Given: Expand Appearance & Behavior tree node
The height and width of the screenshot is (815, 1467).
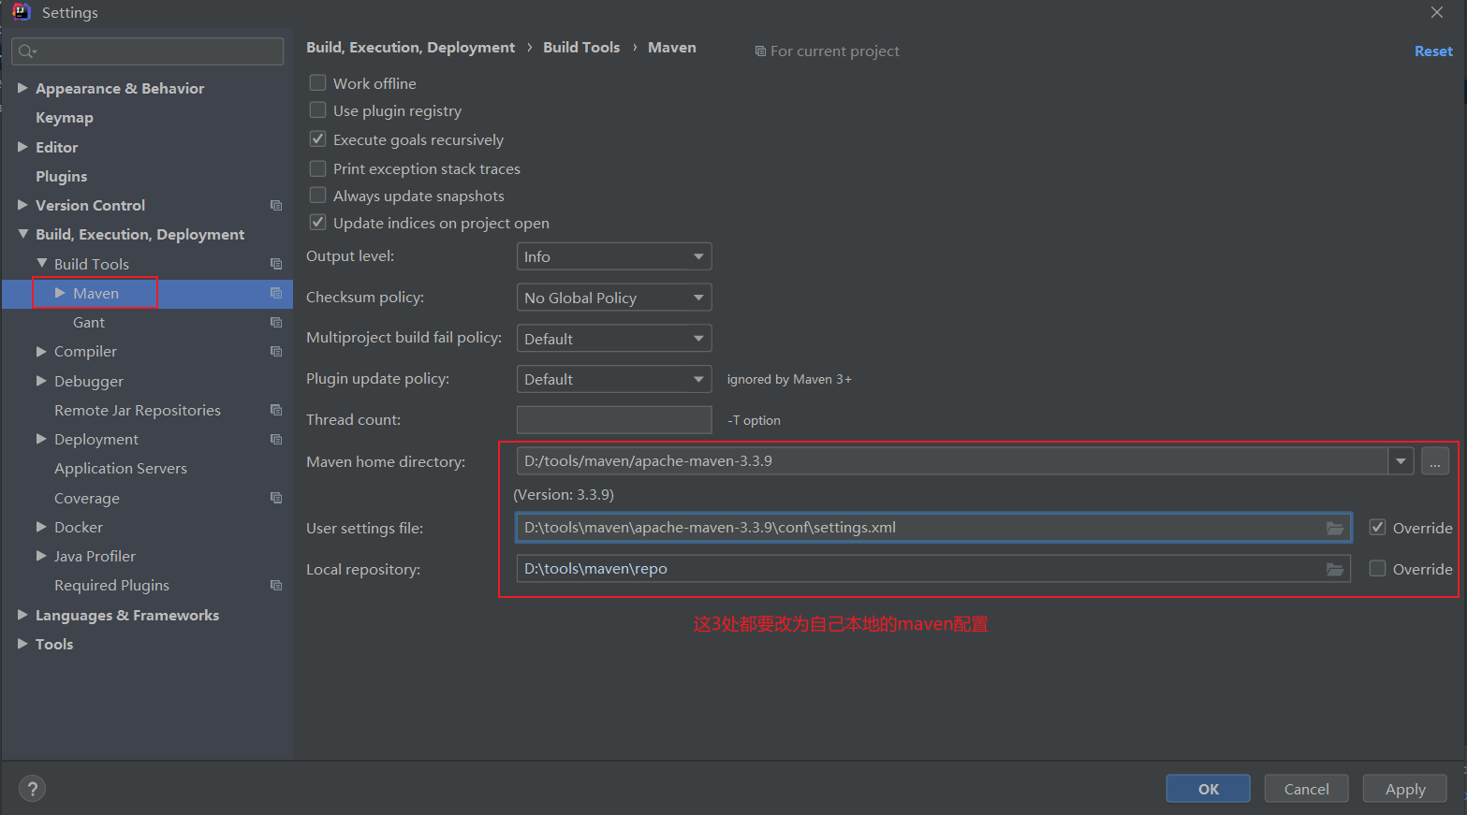Looking at the screenshot, I should [x=22, y=88].
